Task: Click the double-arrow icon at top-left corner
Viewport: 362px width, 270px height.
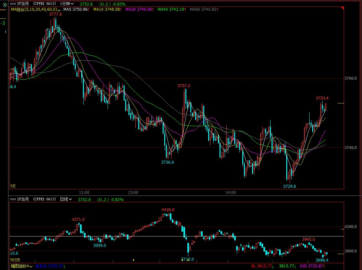Action: pos(4,4)
